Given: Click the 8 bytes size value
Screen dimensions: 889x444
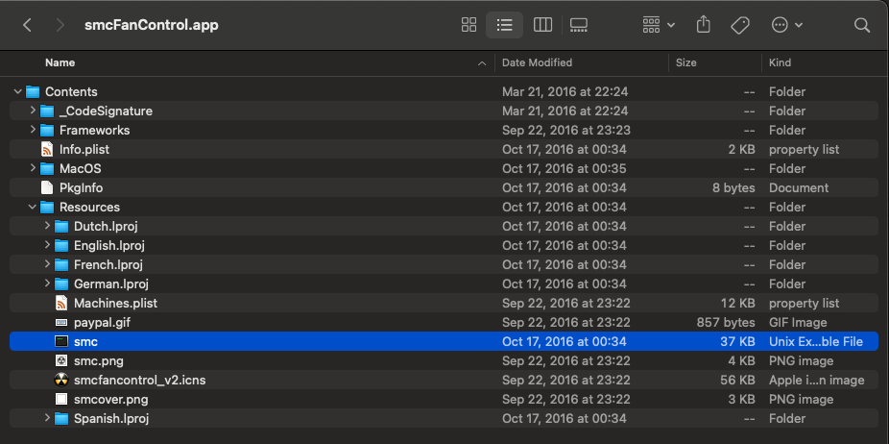Looking at the screenshot, I should click(733, 187).
